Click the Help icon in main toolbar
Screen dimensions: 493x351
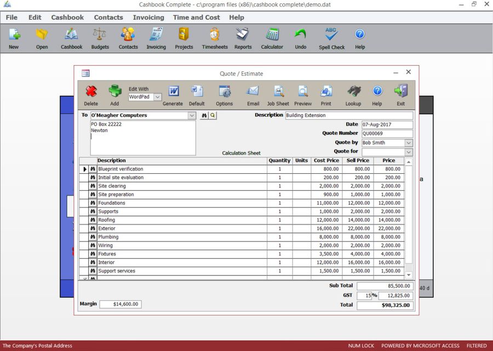360,34
